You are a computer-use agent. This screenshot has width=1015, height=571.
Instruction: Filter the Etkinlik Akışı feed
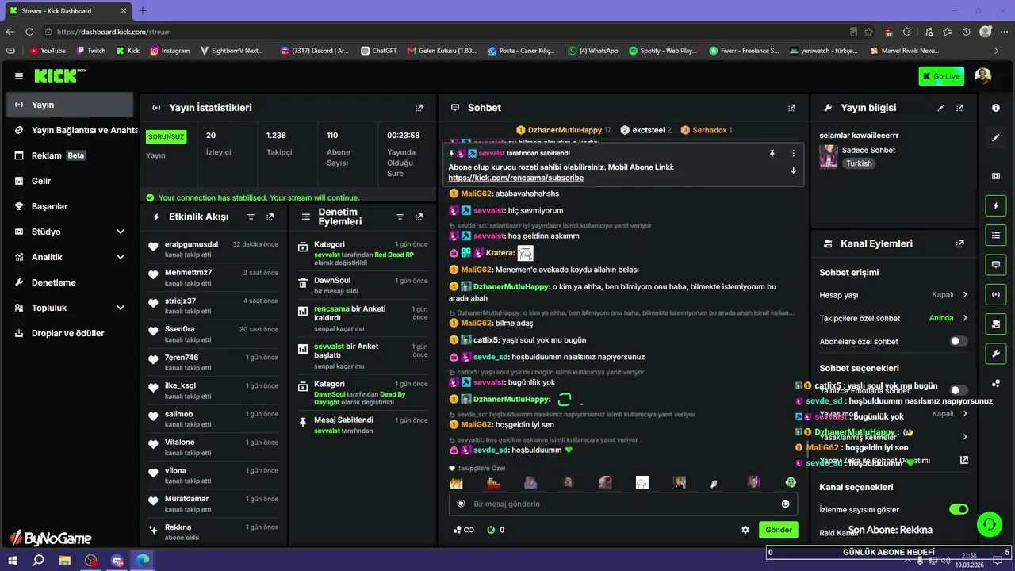point(251,217)
